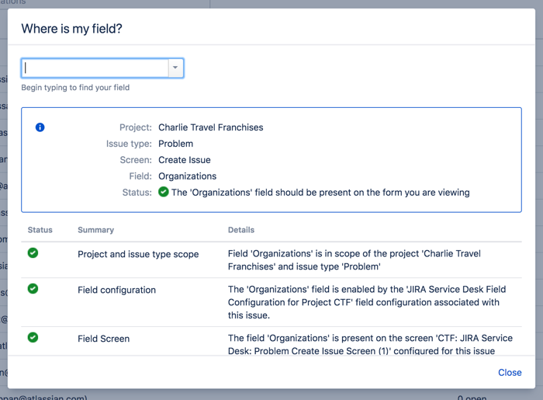Screen dimensions: 543x400
Task: Click the blue info icon beside Project
Action: (x=40, y=127)
